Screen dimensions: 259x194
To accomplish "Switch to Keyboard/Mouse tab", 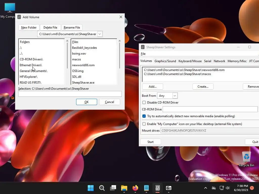I will point(190,61).
